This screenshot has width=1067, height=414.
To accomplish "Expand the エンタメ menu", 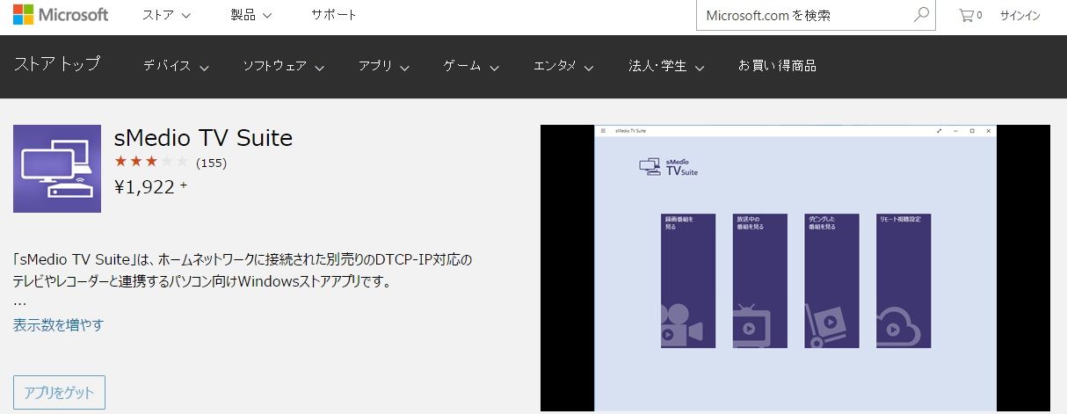I will (563, 66).
